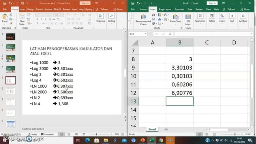Toggle Italic formatting in PowerPoint

(x=42, y=19)
